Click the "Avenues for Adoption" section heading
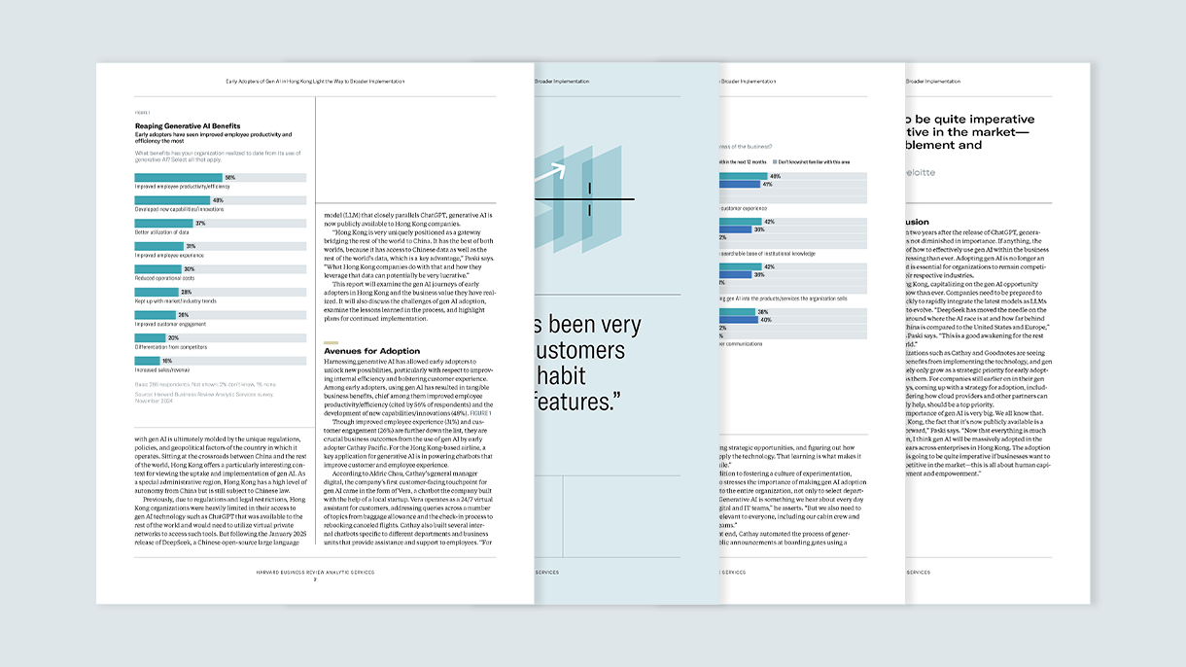1186x667 pixels. point(371,351)
